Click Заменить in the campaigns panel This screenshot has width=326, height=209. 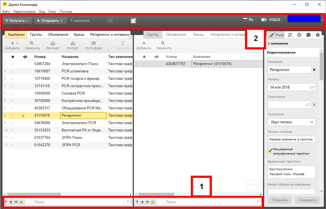33,46
